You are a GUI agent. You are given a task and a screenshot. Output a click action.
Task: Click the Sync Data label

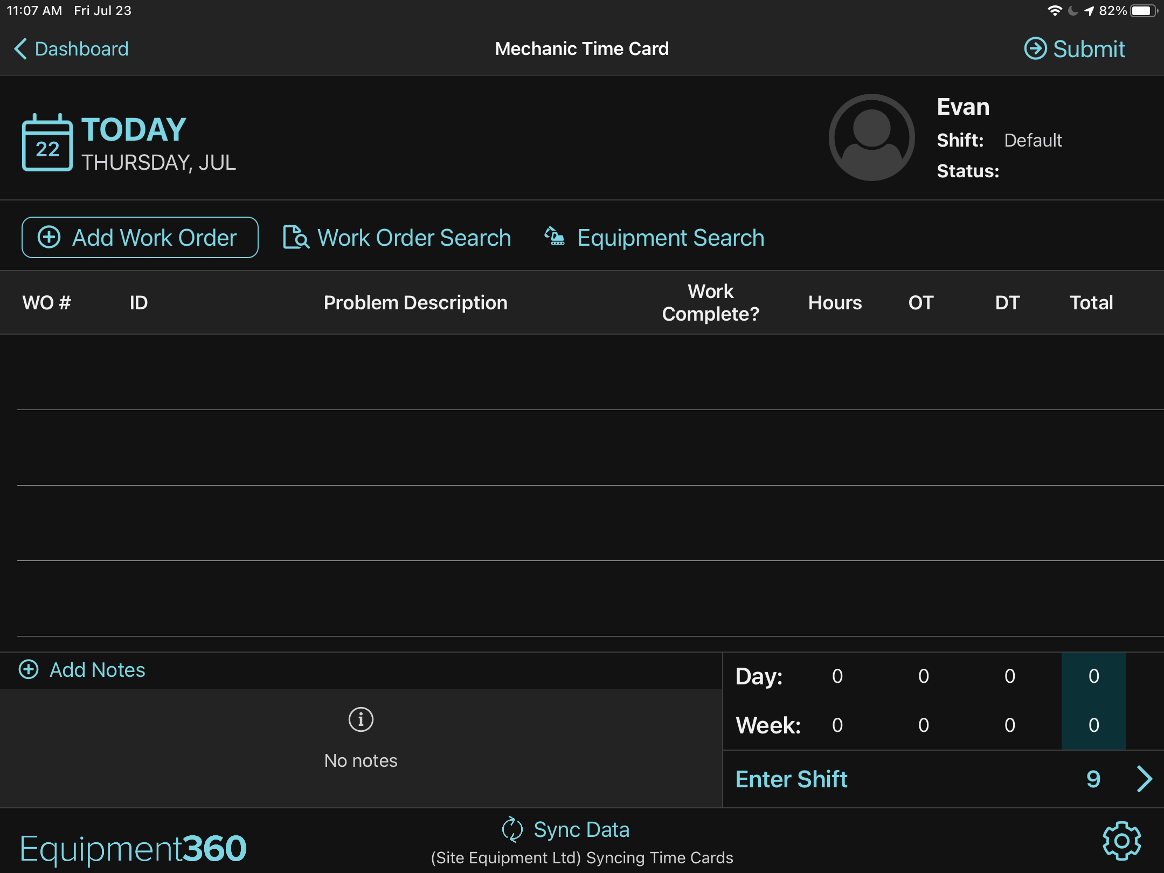(581, 829)
